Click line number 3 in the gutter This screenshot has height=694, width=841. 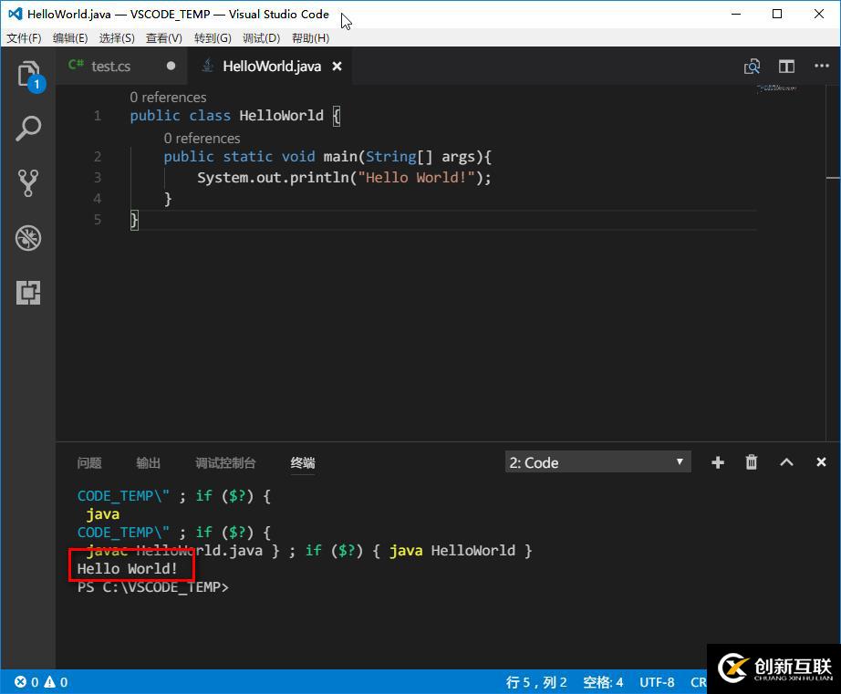[x=98, y=178]
